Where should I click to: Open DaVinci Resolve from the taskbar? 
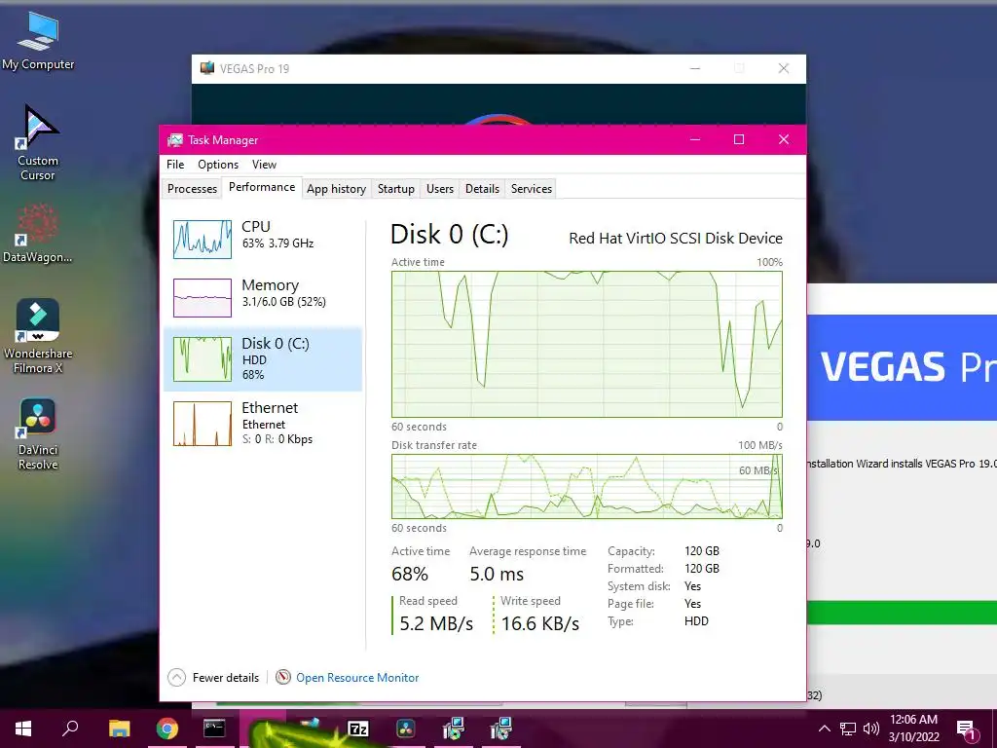406,729
